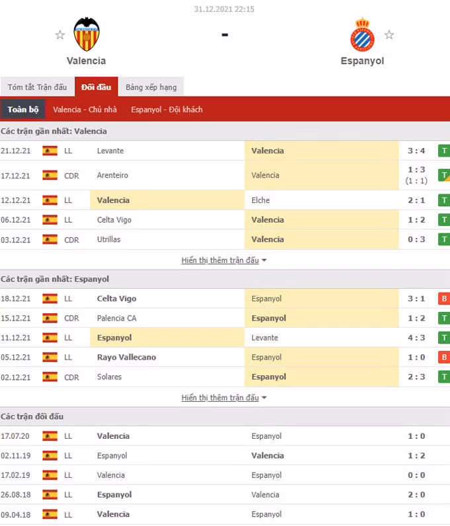Filter by Valencia - Chủ nhà

coord(85,110)
